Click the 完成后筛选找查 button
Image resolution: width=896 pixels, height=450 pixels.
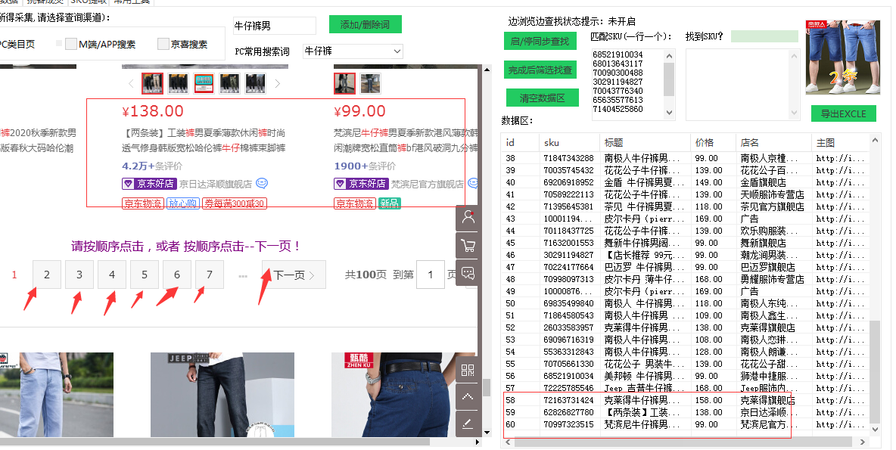(x=540, y=70)
